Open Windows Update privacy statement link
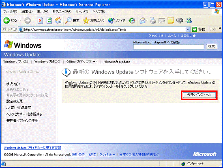Screen dimensions: 223x168 (32, 148)
